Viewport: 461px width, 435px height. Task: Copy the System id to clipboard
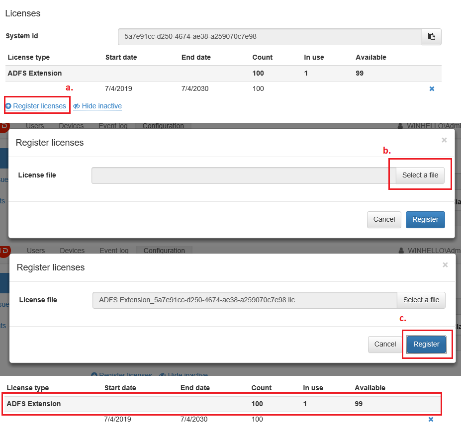click(x=431, y=36)
